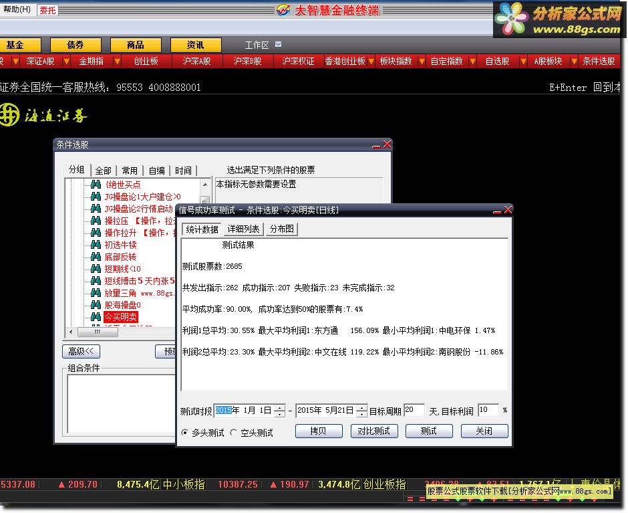The width and height of the screenshot is (628, 513).
Task: Click the end date field 2015年5月21日
Action: point(327,410)
